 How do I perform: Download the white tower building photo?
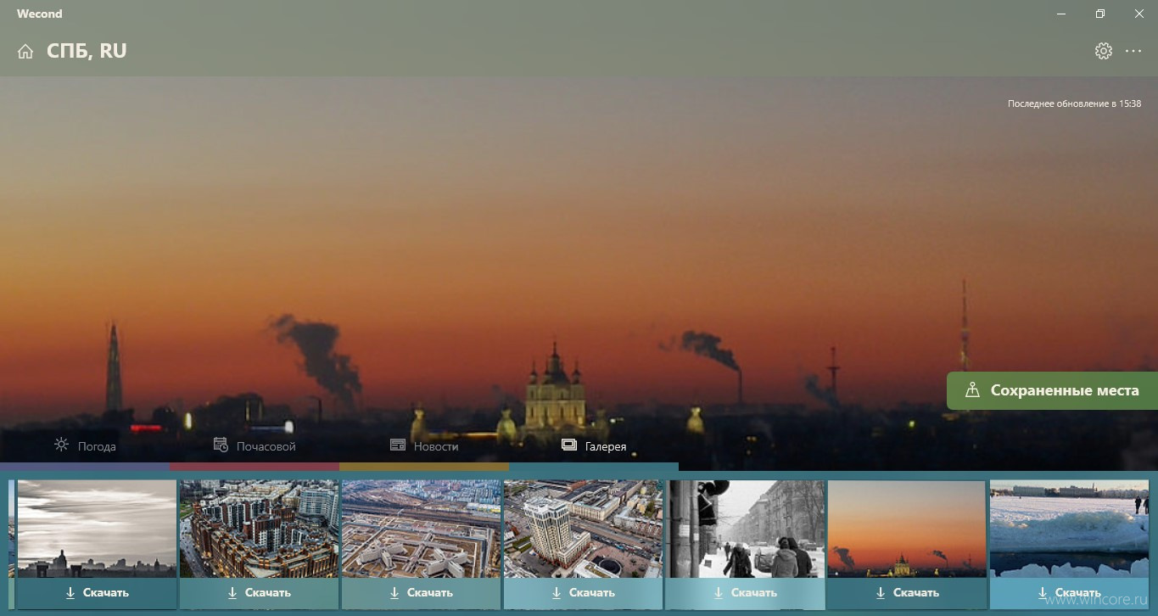583,593
